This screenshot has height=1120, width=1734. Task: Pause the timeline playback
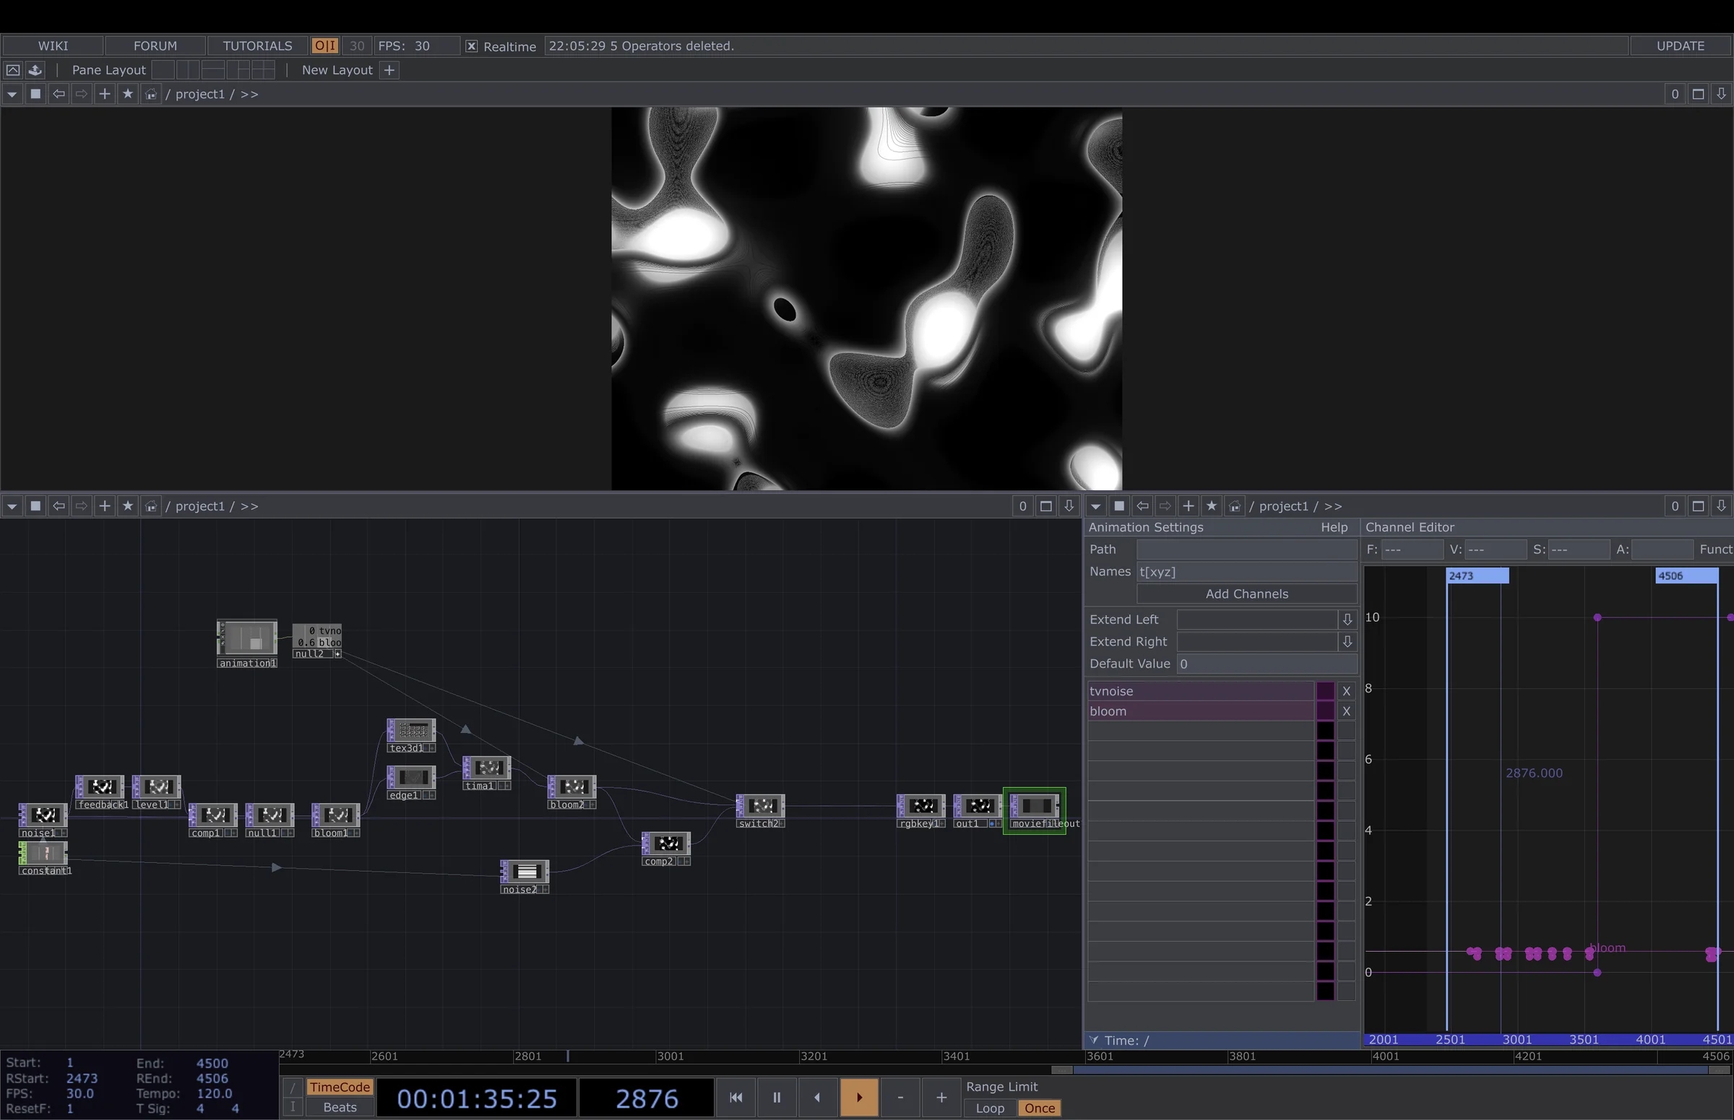pyautogui.click(x=777, y=1098)
